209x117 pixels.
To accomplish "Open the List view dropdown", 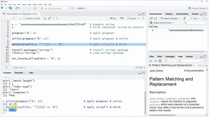I will click(195, 18).
